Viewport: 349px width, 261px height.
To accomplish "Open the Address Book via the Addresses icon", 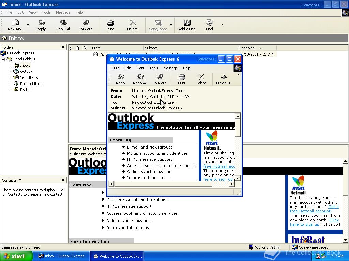I will [x=187, y=25].
